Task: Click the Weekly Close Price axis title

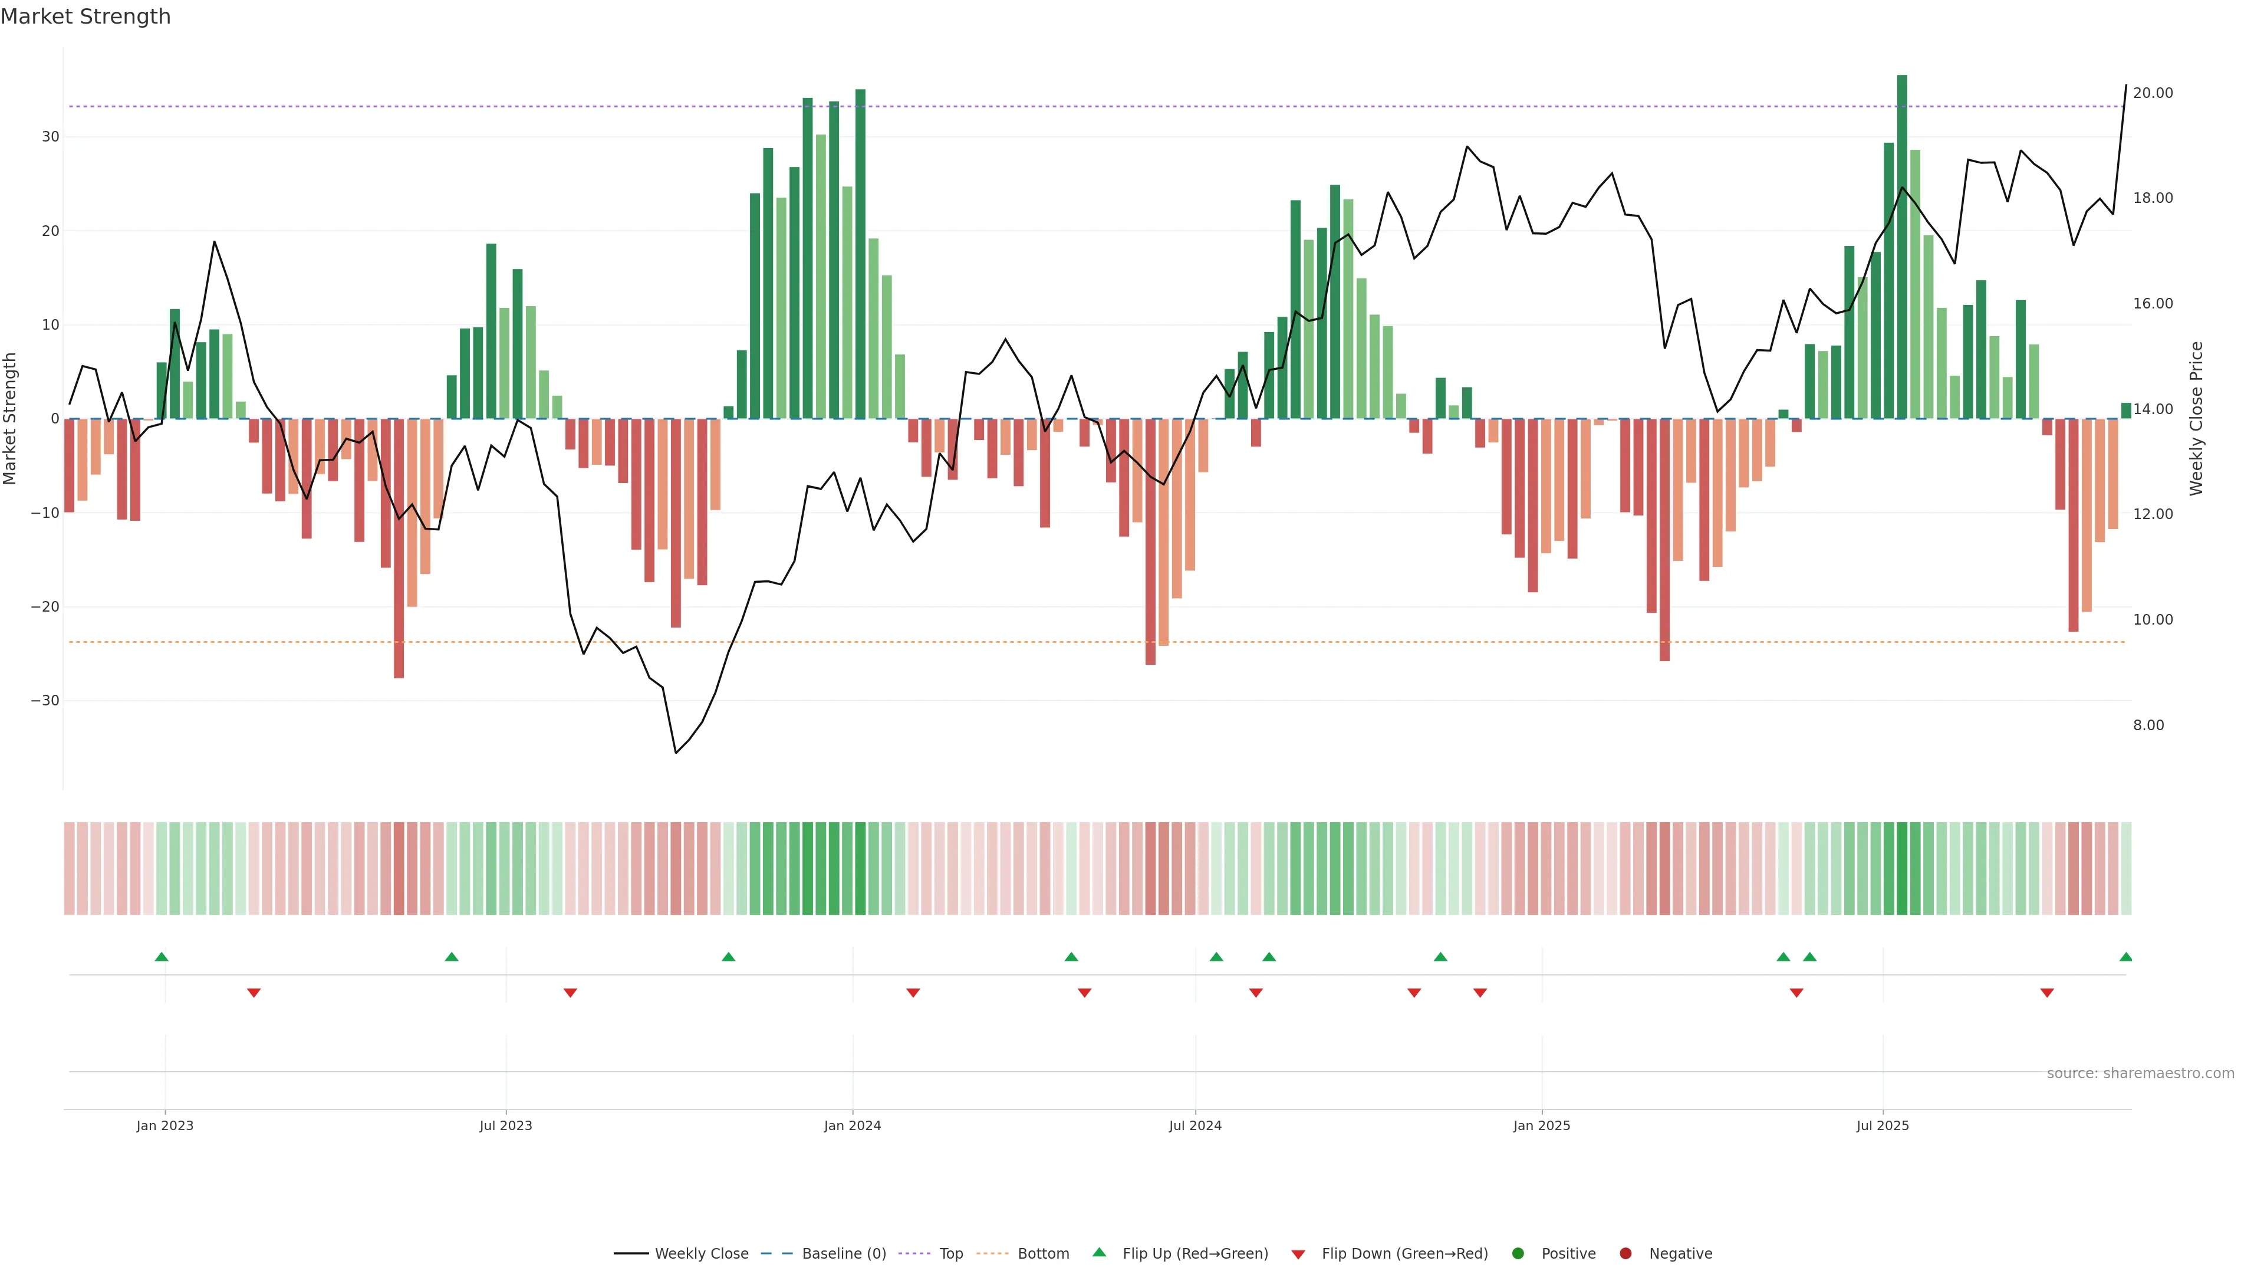Action: pyautogui.click(x=2196, y=419)
